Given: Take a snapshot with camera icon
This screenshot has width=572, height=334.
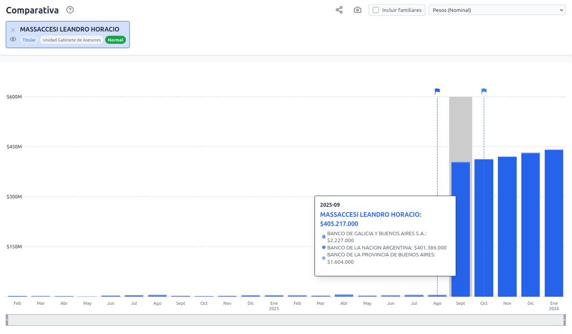Looking at the screenshot, I should coord(357,10).
